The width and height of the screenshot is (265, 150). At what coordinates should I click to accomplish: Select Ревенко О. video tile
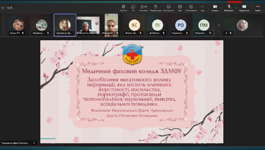point(111,25)
